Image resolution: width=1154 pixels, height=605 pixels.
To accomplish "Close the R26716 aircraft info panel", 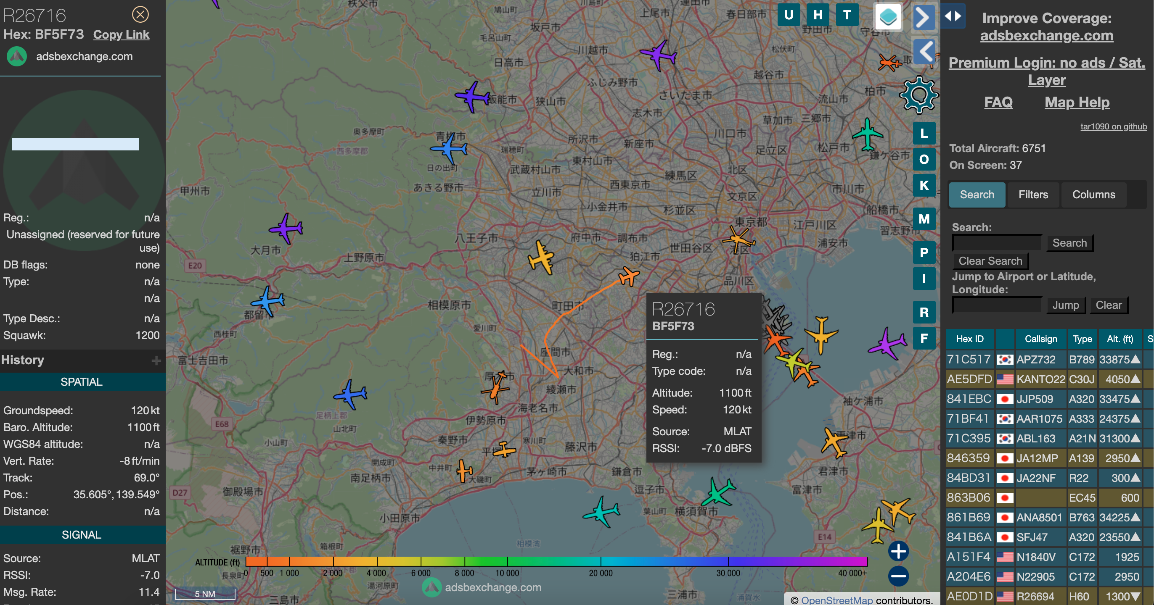I will [x=140, y=15].
